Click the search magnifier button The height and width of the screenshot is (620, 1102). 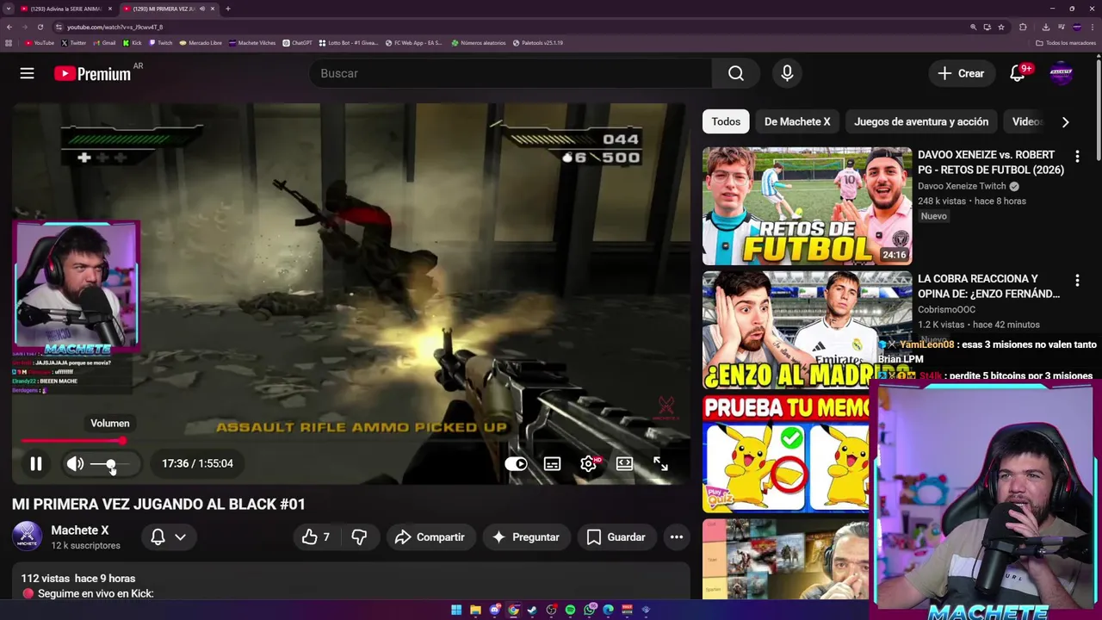735,74
